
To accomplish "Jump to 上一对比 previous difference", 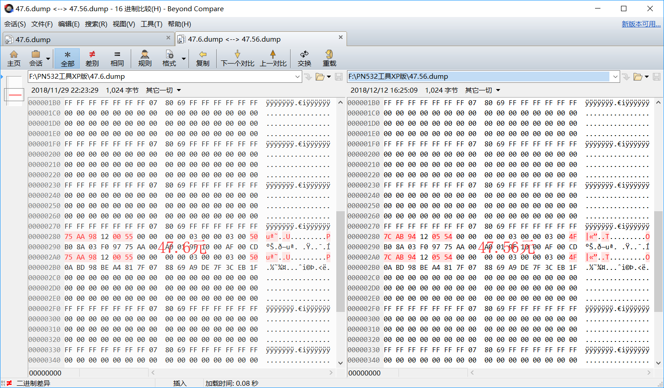I will [273, 59].
